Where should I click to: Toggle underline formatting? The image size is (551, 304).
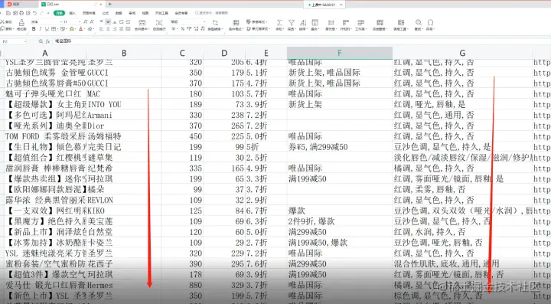coord(47,29)
